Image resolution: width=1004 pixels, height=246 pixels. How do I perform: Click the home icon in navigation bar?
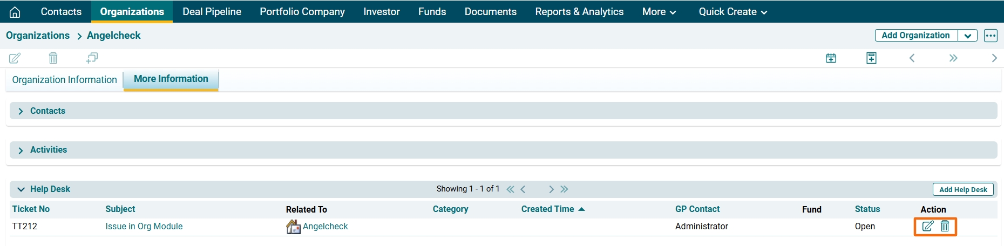pyautogui.click(x=15, y=12)
